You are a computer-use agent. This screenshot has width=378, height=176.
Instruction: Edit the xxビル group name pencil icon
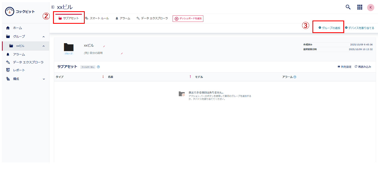click(x=104, y=47)
